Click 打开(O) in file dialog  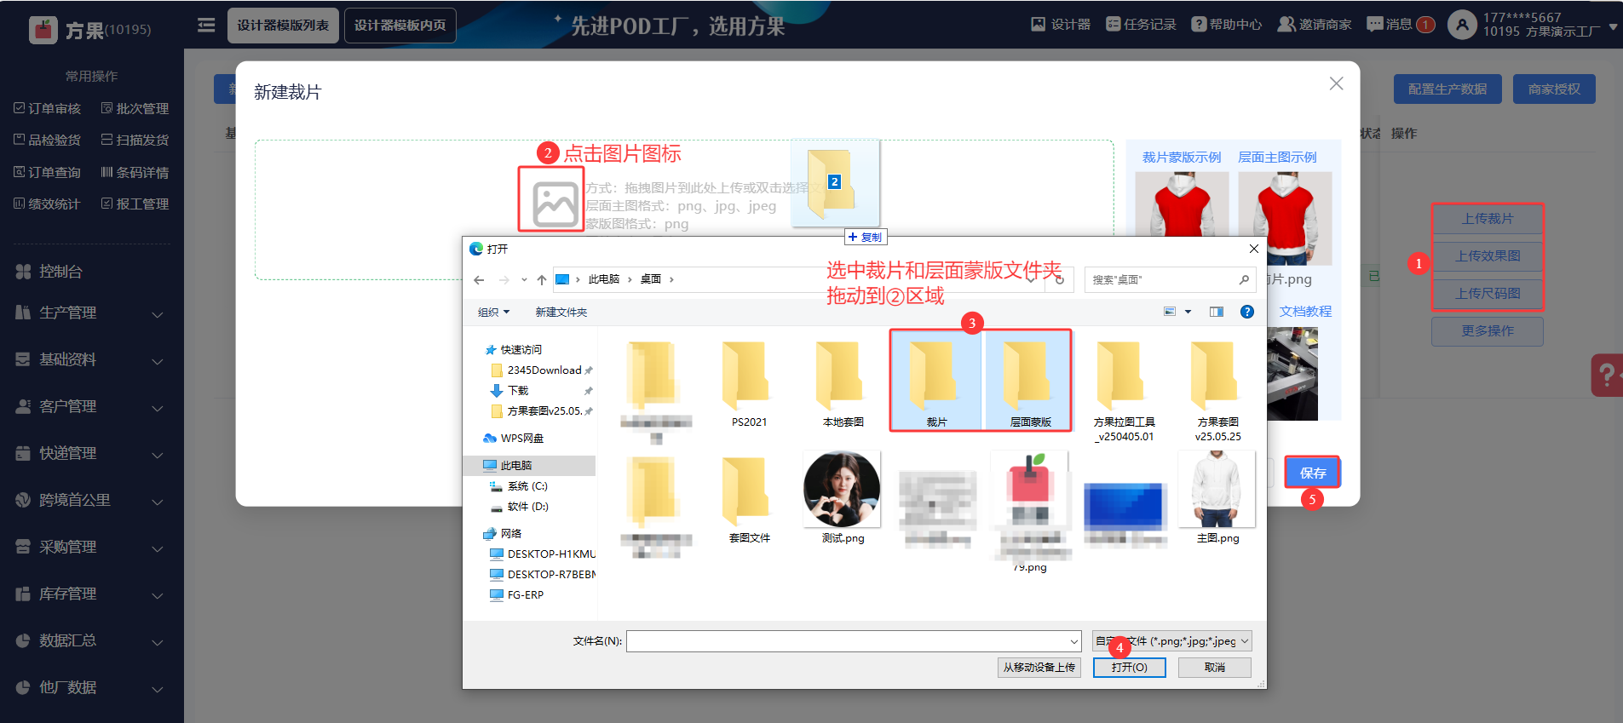coord(1129,667)
